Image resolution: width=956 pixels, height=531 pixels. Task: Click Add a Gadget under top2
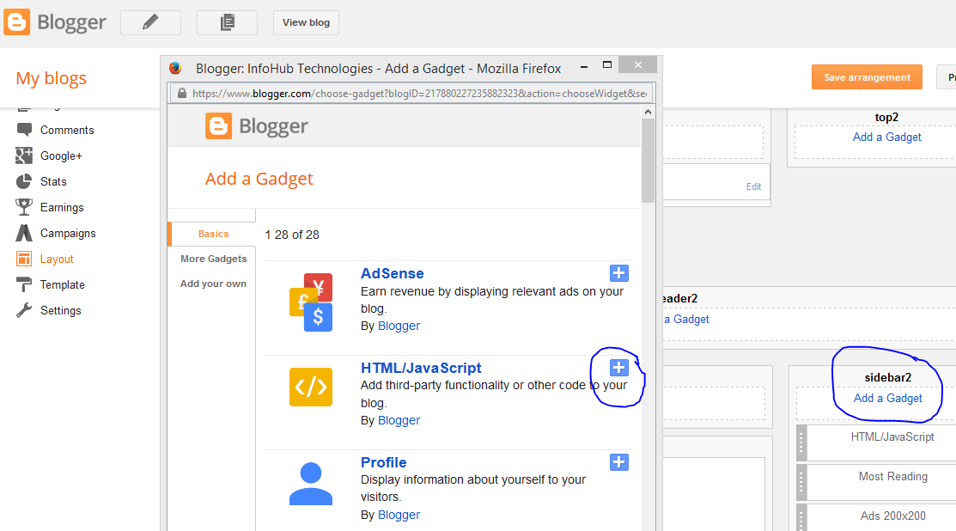coord(886,137)
